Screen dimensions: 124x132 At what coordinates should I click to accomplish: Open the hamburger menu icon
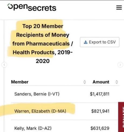pos(119,8)
